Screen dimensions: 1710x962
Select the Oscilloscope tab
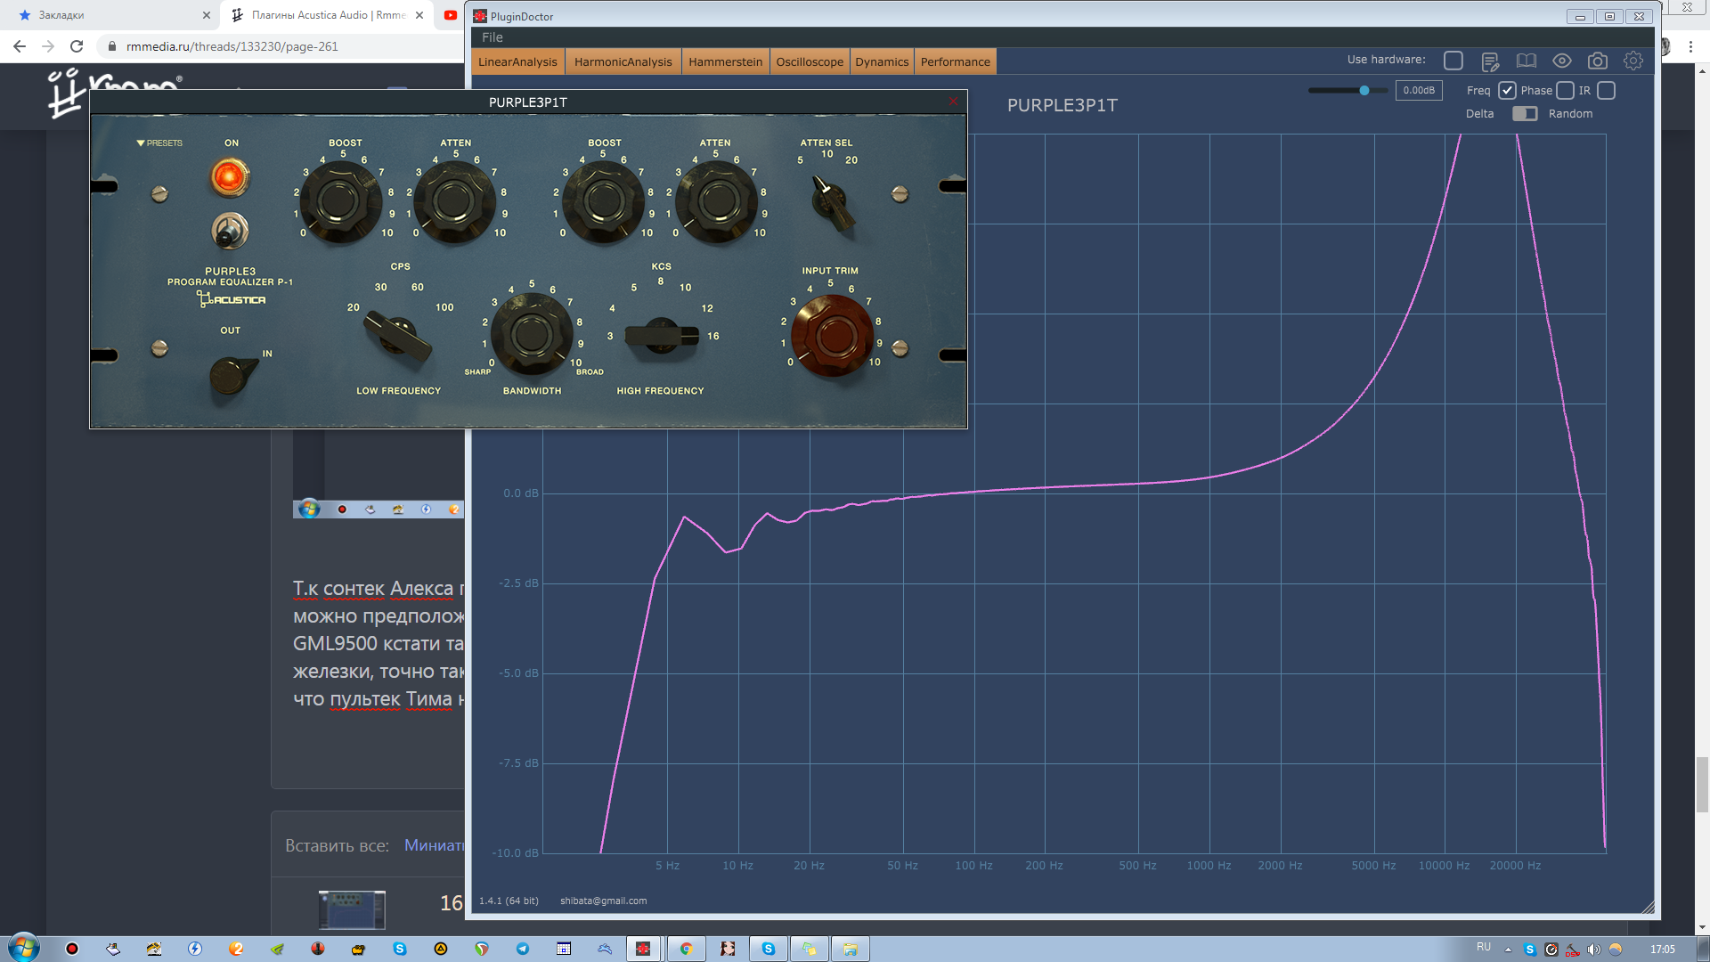(809, 61)
